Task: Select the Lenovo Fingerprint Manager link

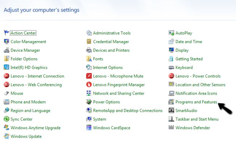Action: (119, 85)
